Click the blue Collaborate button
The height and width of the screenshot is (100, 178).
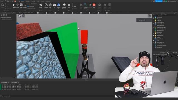point(159,1)
